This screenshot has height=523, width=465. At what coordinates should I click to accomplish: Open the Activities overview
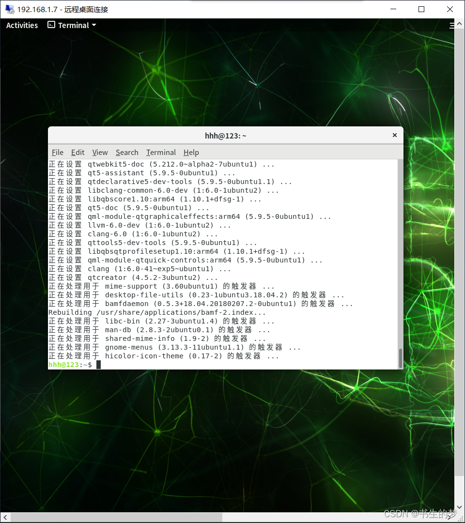click(22, 25)
